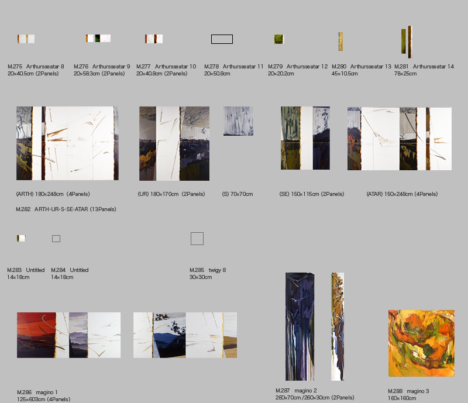
Task: Click the '20x58.3cm (2Panels)' size text
Action: [99, 74]
